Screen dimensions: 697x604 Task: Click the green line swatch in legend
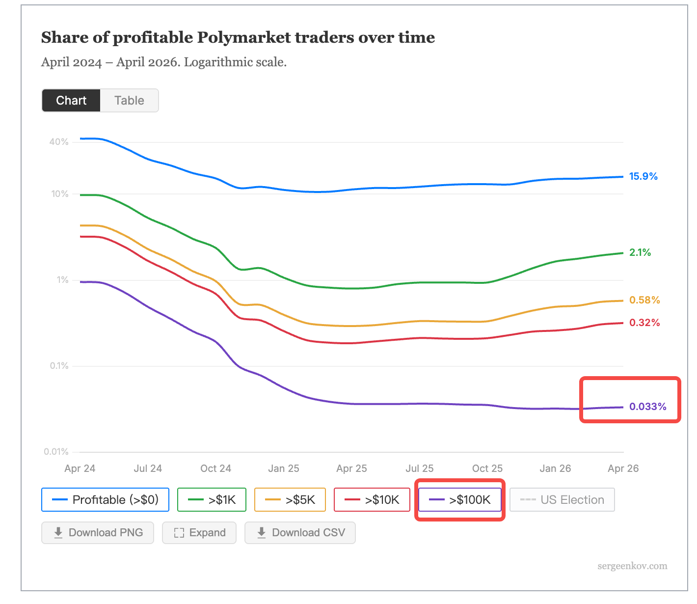[x=195, y=500]
